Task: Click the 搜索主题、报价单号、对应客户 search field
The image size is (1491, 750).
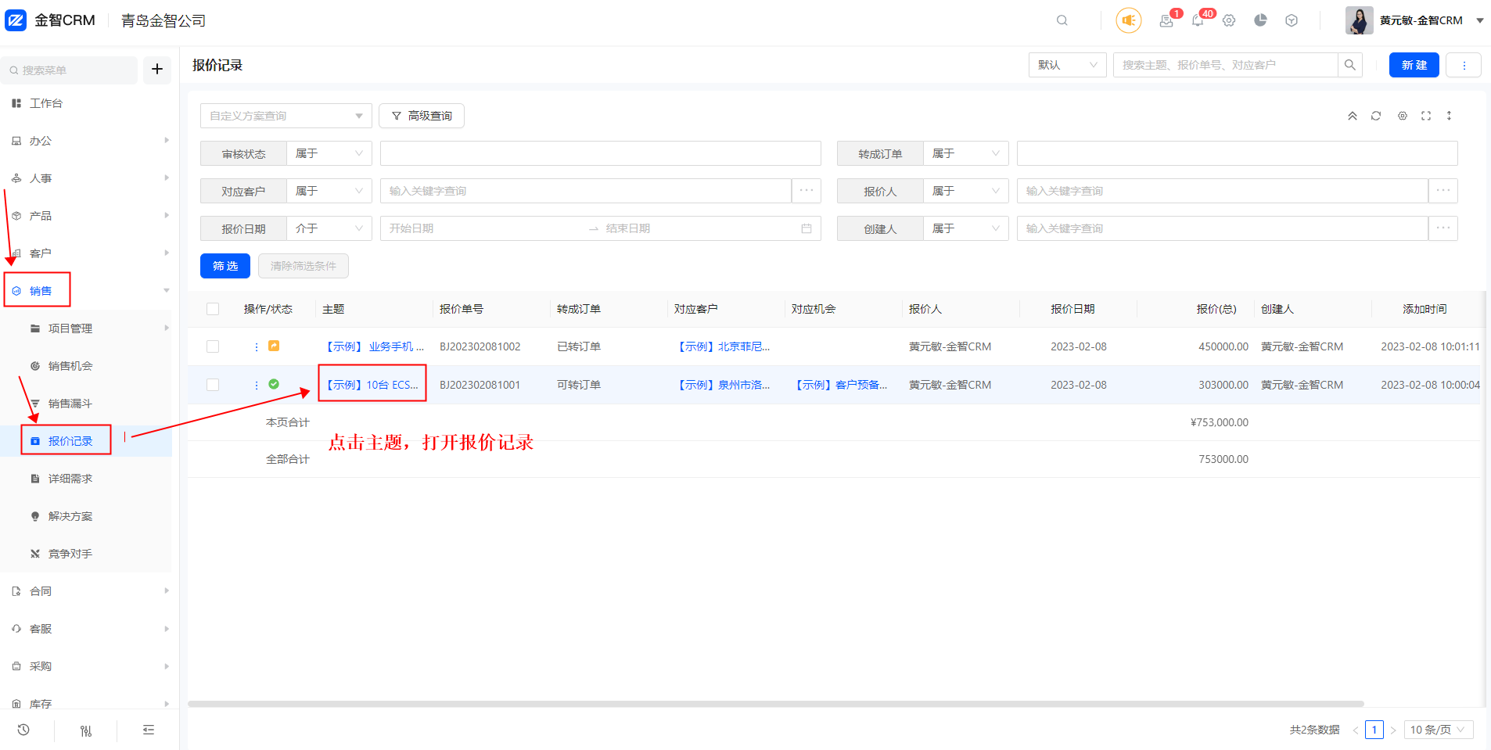Action: tap(1226, 65)
